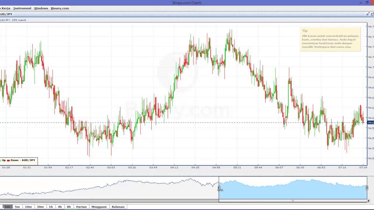Viewport: 374px width, 210px height.
Task: Click the 'AUD/JPY, 399 menit' label
Action: coord(13,20)
